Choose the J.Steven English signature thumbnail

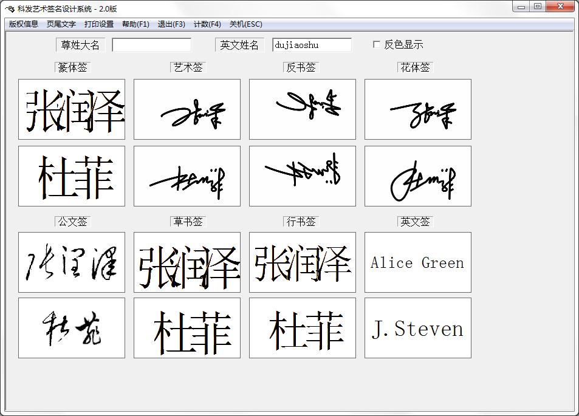(418, 328)
